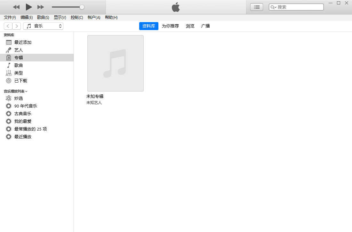Click the gear icon beside 90 年代音乐
The height and width of the screenshot is (232, 352).
(9, 106)
